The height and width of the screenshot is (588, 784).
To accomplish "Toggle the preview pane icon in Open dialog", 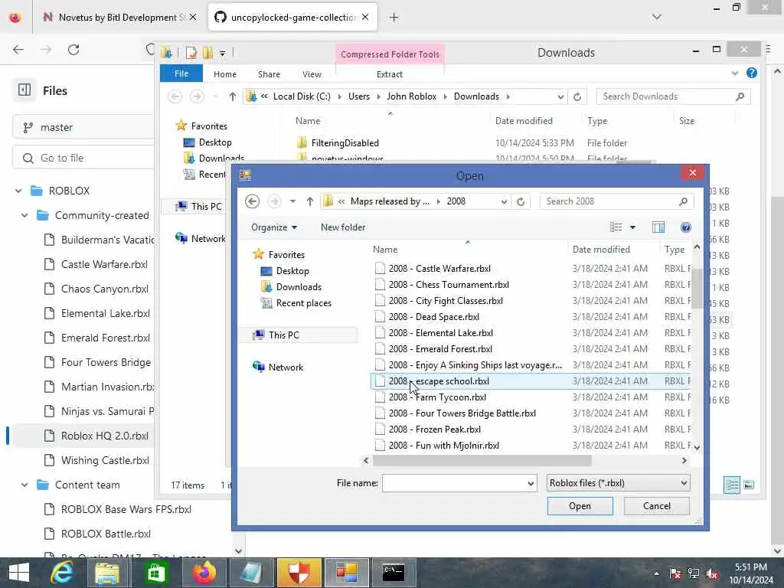I will click(x=658, y=227).
